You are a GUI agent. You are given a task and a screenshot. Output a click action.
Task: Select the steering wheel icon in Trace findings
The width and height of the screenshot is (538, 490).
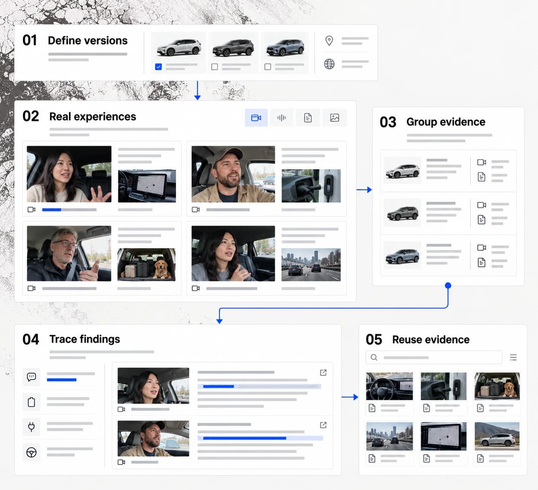pyautogui.click(x=32, y=452)
